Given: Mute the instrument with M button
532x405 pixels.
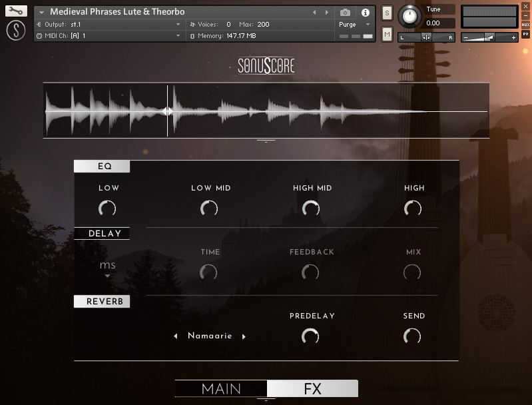Looking at the screenshot, I should pyautogui.click(x=387, y=34).
